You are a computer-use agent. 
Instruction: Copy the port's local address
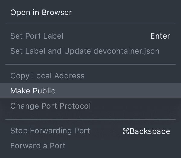click(x=47, y=76)
